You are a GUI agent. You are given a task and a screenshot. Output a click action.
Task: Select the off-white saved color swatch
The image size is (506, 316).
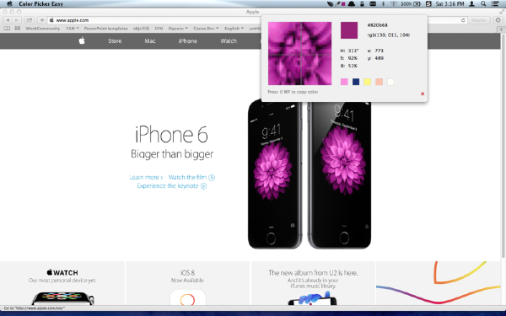coord(390,82)
